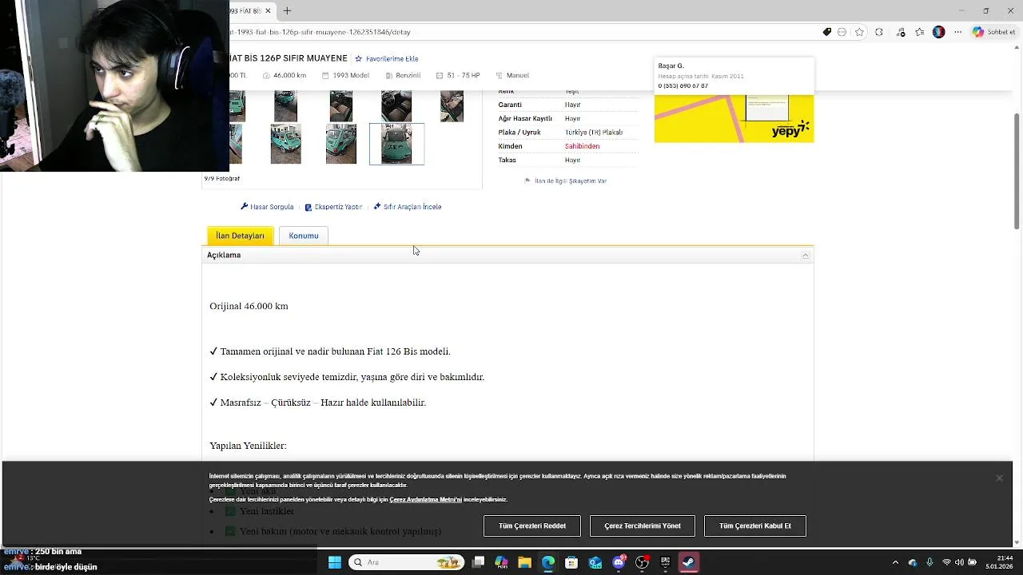Open Discord from the taskbar
Screen dimensions: 1023x575
[x=619, y=562]
